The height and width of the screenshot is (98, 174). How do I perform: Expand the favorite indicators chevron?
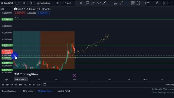tap(53, 3)
